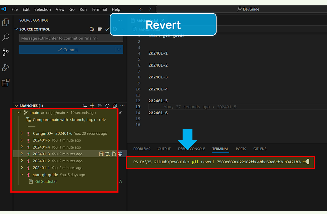Click the blame annotation 'You, 37 seconds ago'
This screenshot has width=327, height=214.
[x=187, y=107]
